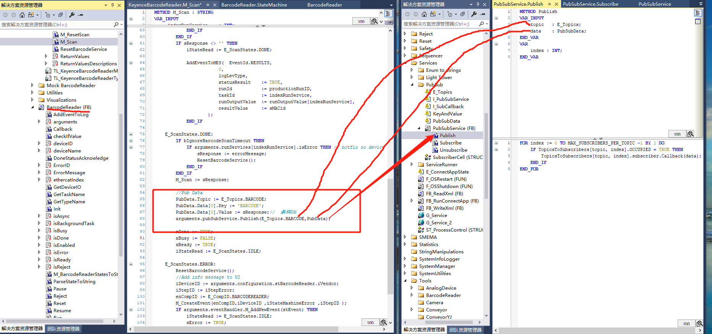
Task: Select AddEventToLog under BarcodeReader (FB)
Action: 71,115
